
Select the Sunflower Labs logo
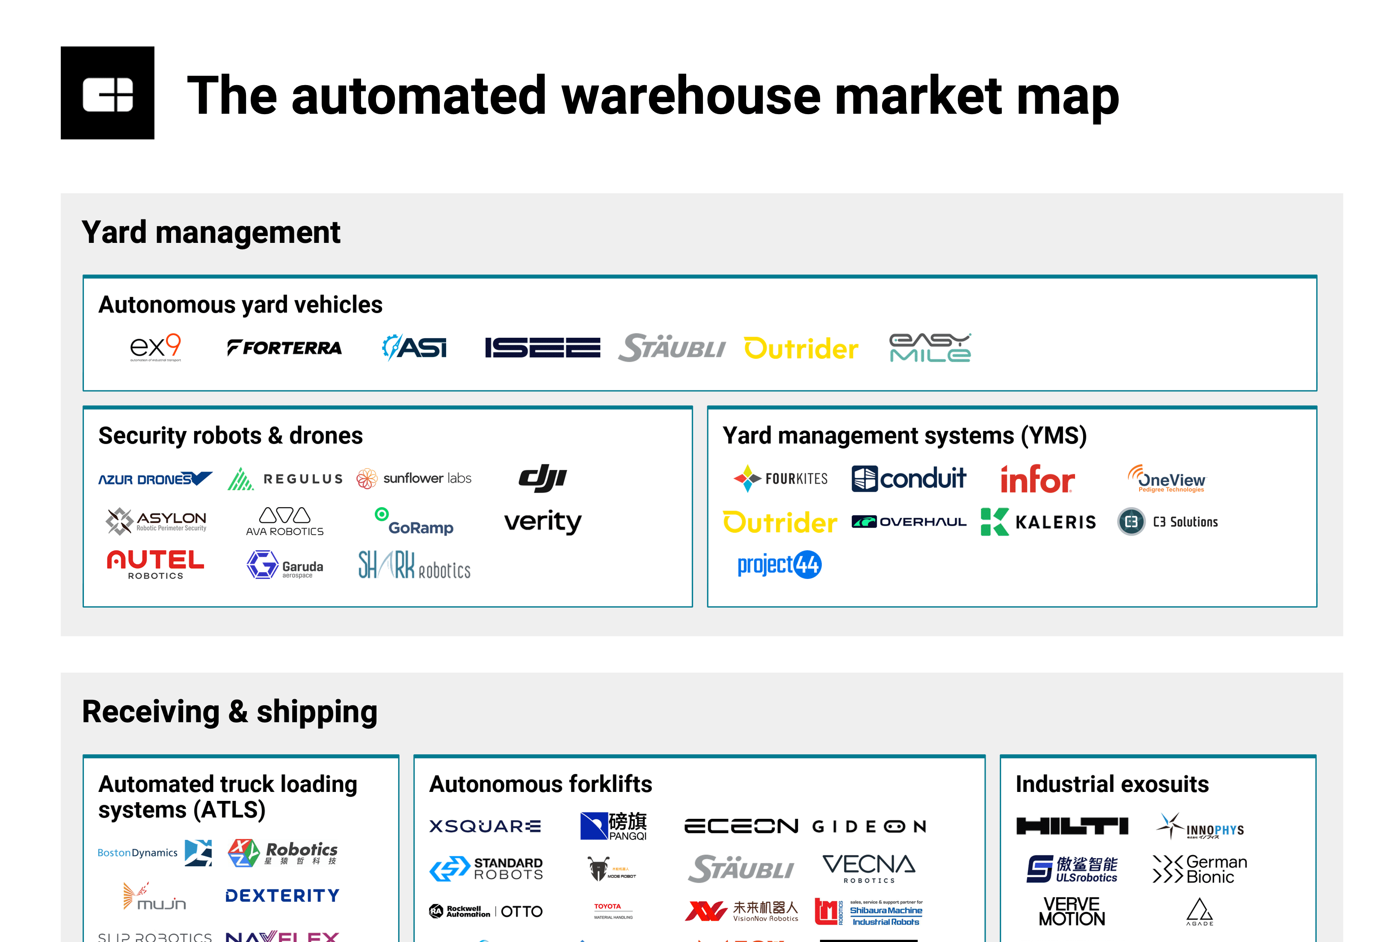(414, 479)
